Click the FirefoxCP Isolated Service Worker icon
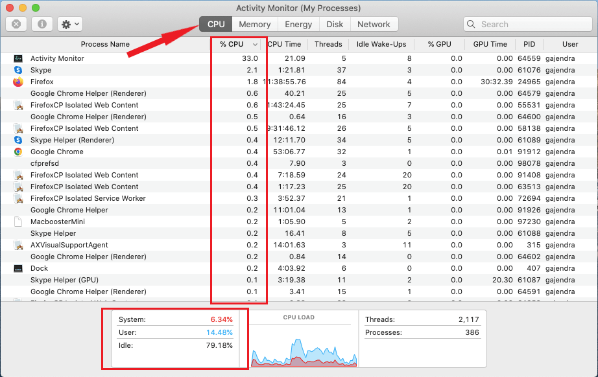Viewport: 598px width, 377px height. 18,198
